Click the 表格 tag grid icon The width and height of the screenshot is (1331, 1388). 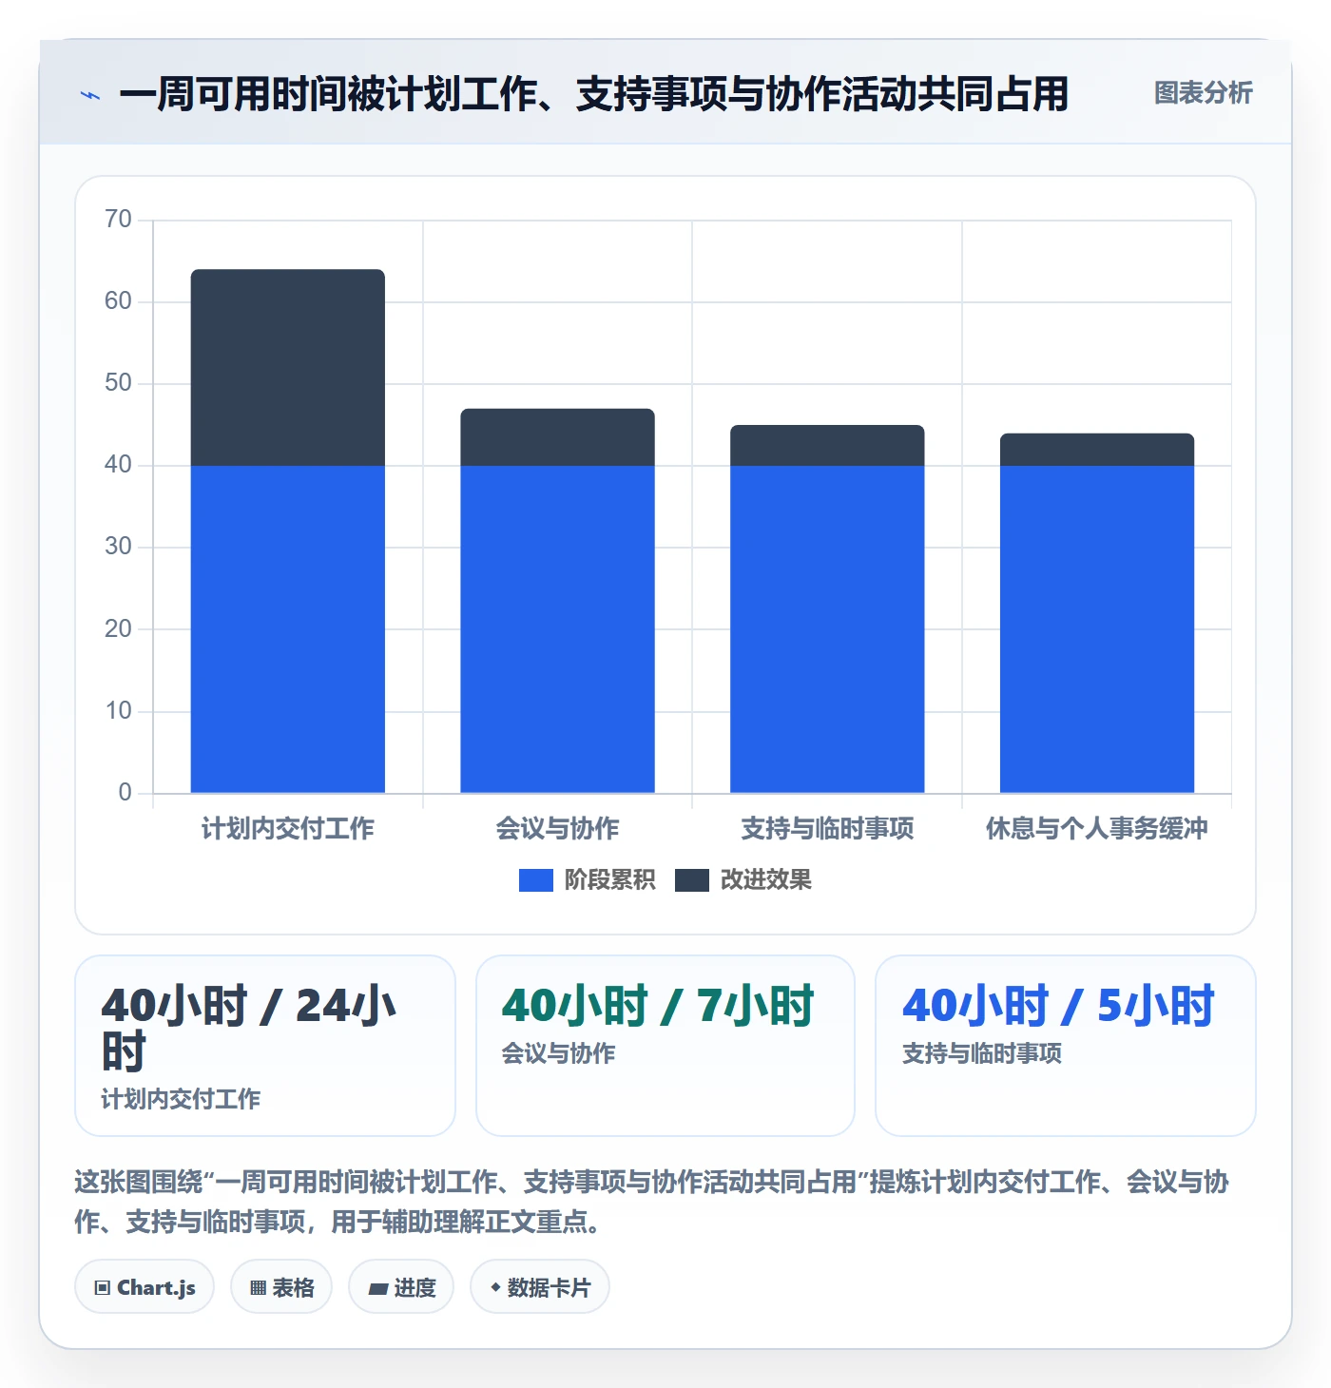[x=258, y=1288]
